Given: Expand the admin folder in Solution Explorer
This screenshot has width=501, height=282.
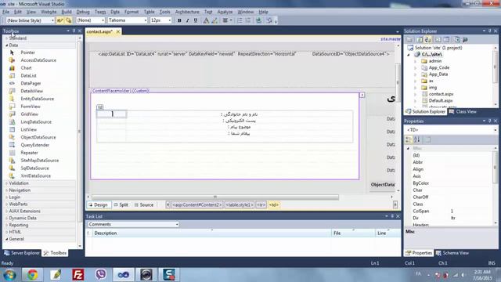Looking at the screenshot, I should [x=416, y=61].
